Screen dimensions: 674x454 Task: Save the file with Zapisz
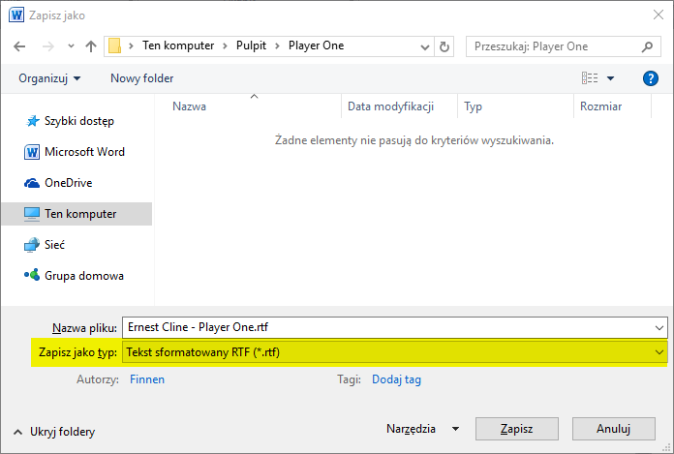tap(517, 429)
